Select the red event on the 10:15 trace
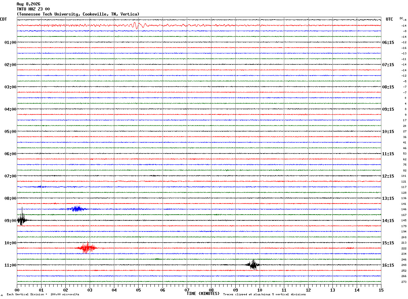This screenshot has width=408, height=299. click(x=87, y=248)
